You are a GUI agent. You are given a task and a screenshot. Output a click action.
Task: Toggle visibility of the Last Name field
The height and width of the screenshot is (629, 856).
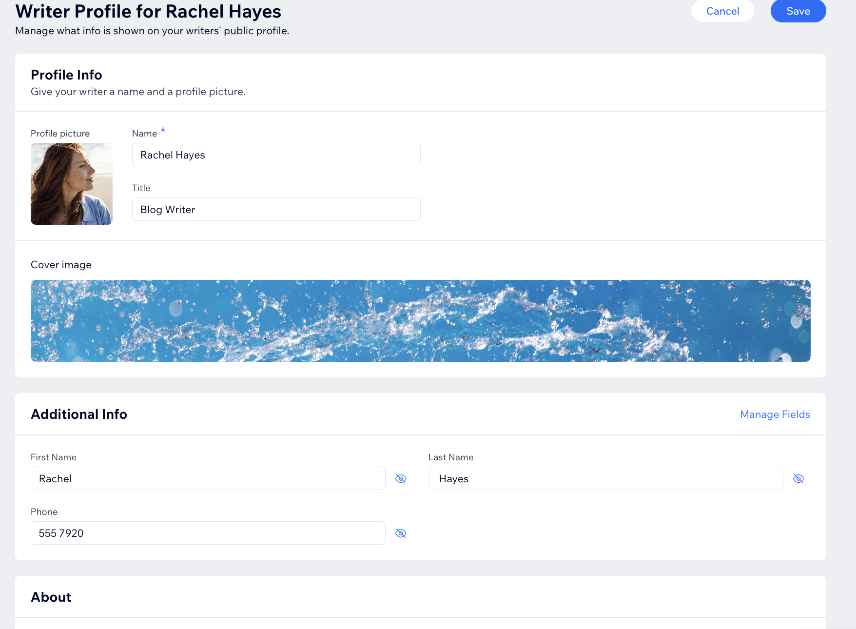click(x=798, y=479)
